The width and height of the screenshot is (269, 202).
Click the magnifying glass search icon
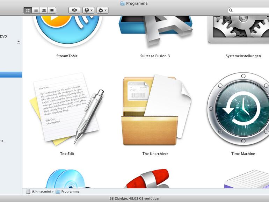231,10
